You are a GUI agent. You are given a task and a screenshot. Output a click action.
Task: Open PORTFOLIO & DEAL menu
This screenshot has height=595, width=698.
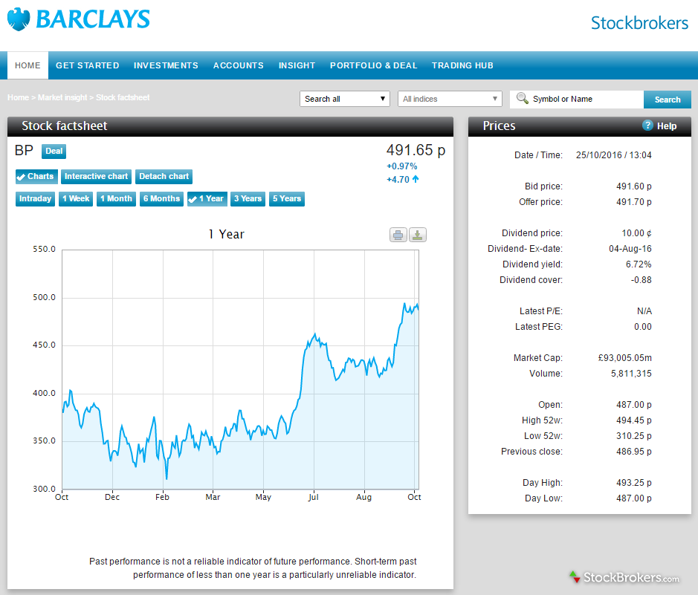tap(373, 65)
